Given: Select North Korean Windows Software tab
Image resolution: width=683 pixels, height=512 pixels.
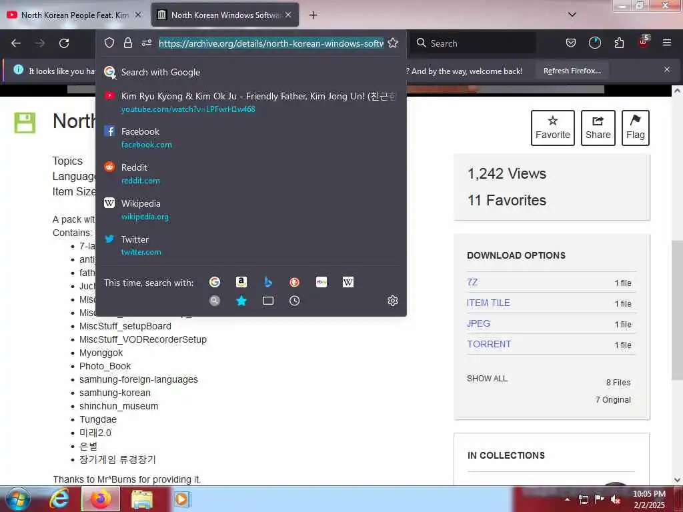Looking at the screenshot, I should coord(225,15).
